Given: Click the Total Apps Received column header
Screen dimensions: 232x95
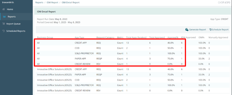Looking at the screenshot, I should [x=136, y=37].
